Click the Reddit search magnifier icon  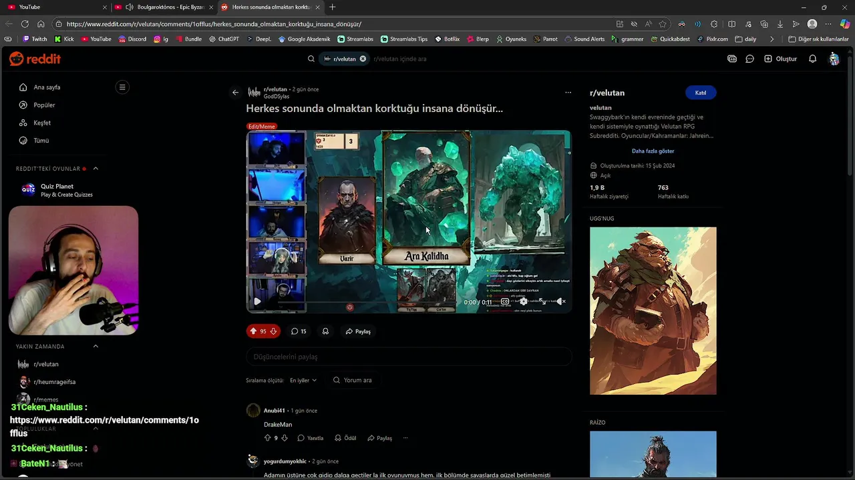pyautogui.click(x=311, y=59)
